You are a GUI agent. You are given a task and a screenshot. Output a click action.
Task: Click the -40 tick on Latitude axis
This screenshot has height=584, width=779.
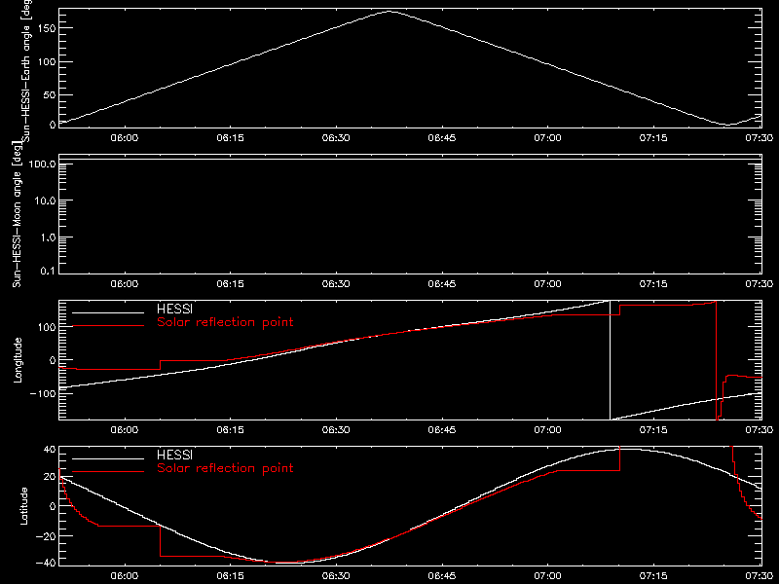45,564
